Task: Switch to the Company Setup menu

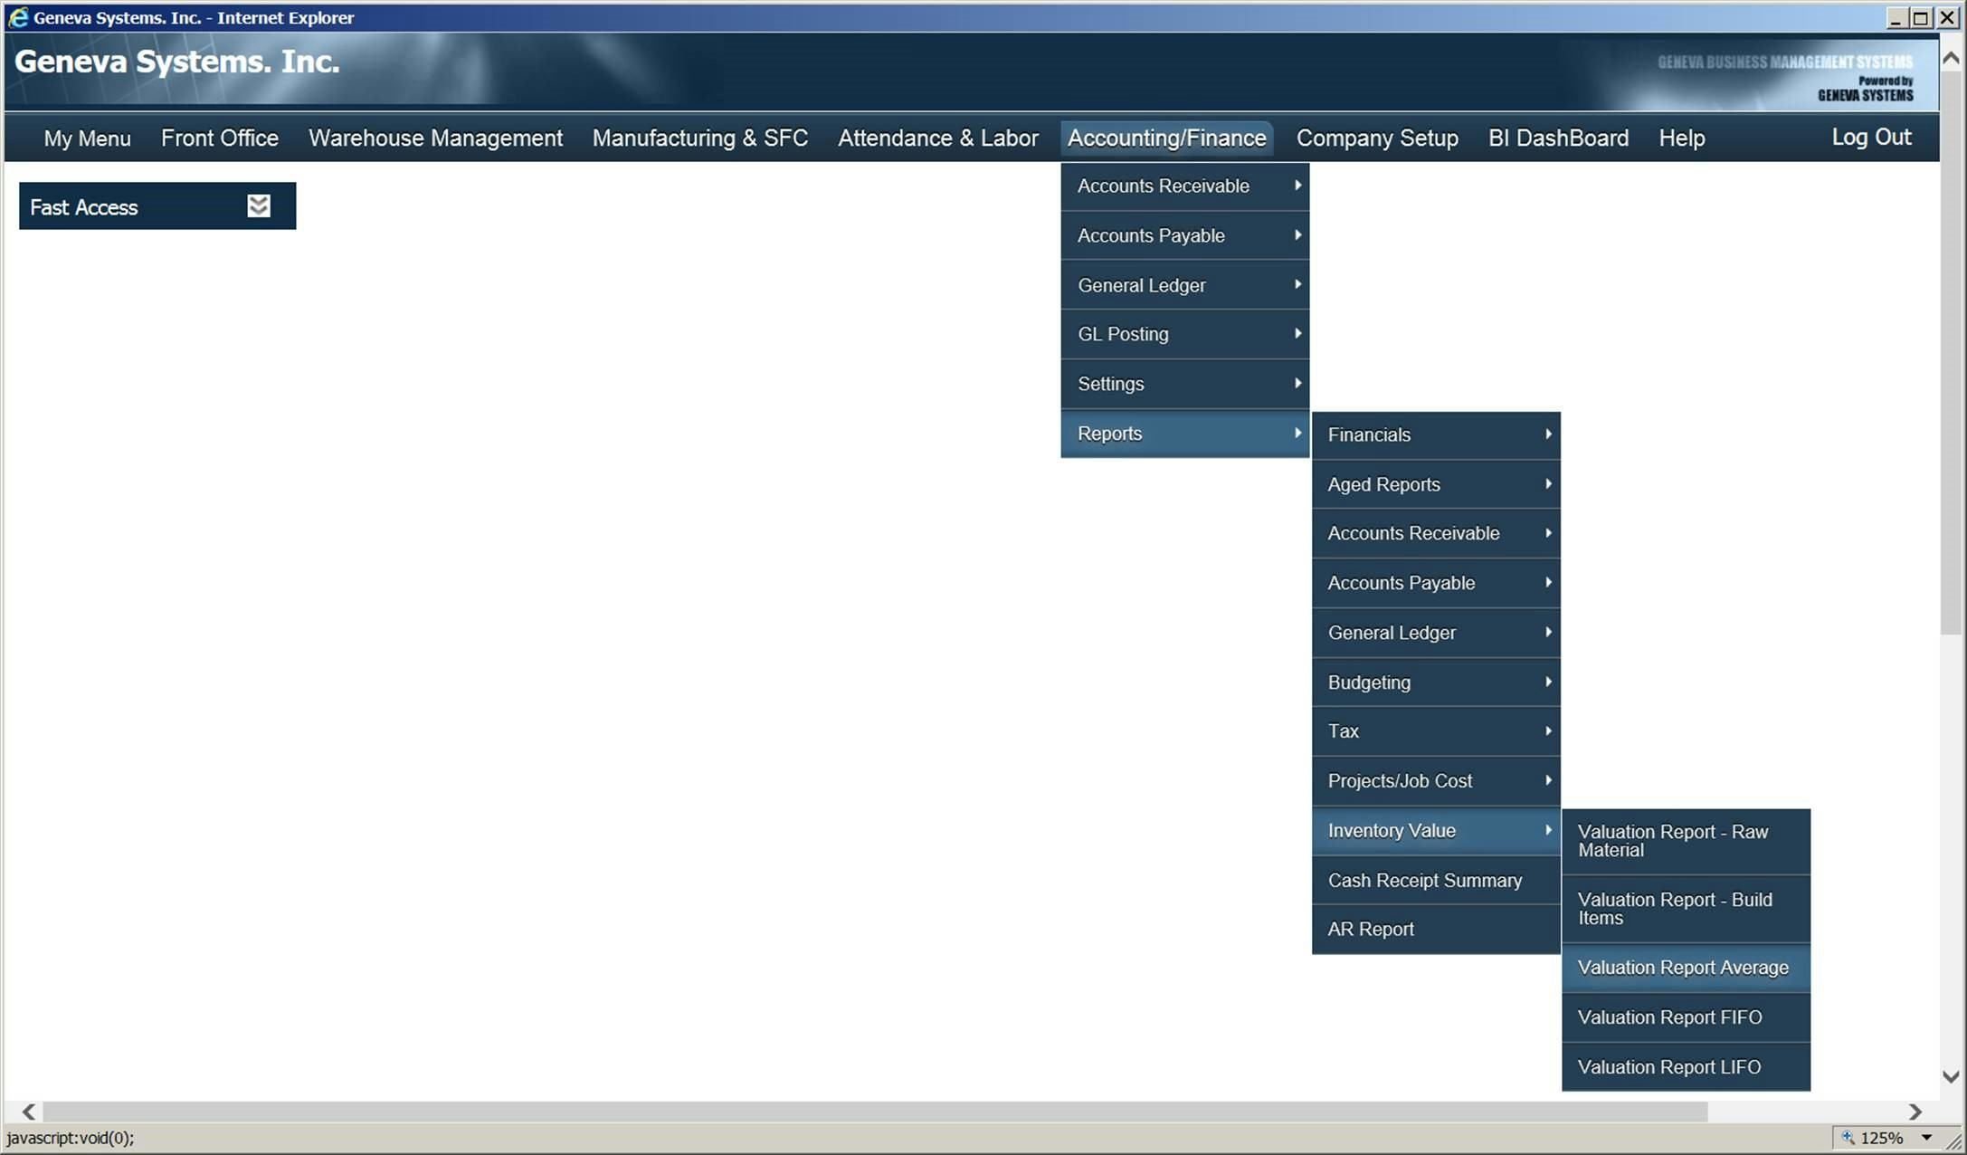Action: click(x=1376, y=138)
